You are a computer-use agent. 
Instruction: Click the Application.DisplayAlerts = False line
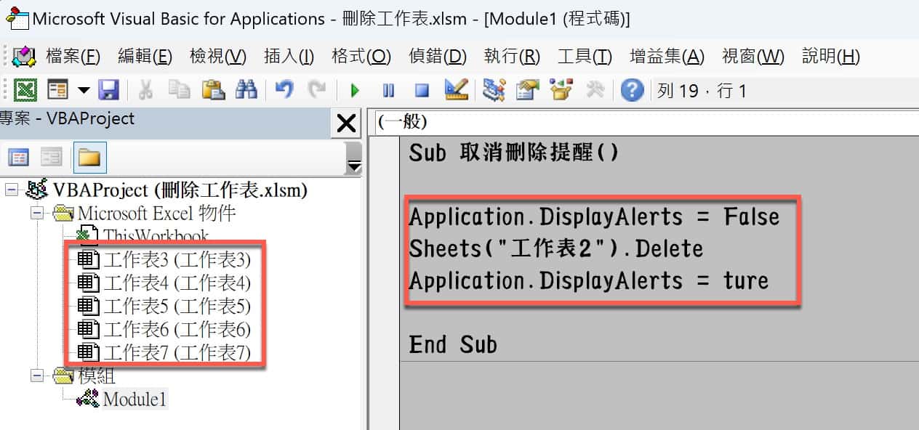coord(594,216)
